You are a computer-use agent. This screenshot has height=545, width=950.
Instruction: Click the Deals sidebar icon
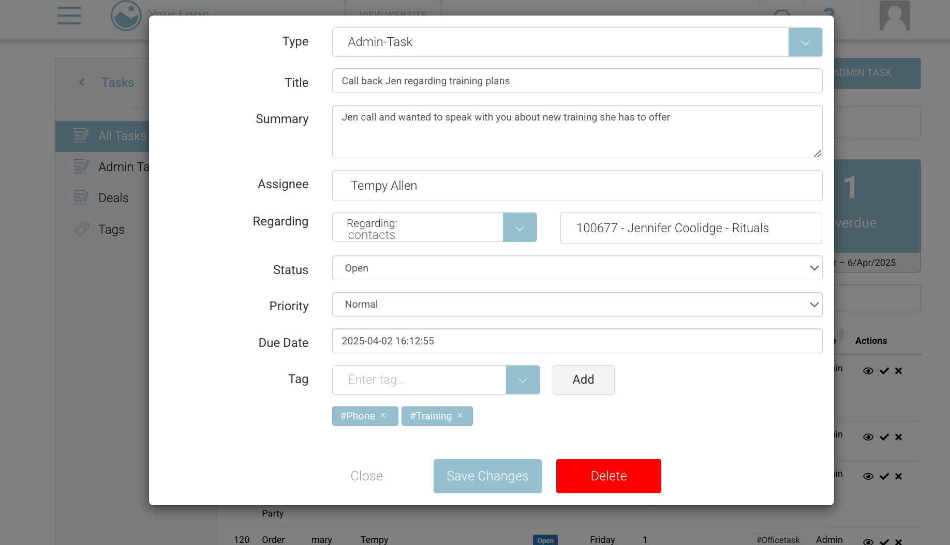click(81, 198)
